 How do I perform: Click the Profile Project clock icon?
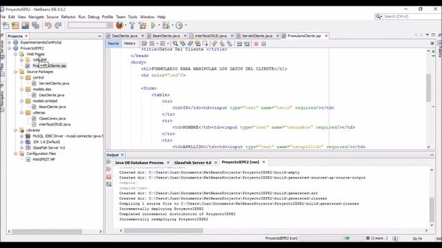179,25
